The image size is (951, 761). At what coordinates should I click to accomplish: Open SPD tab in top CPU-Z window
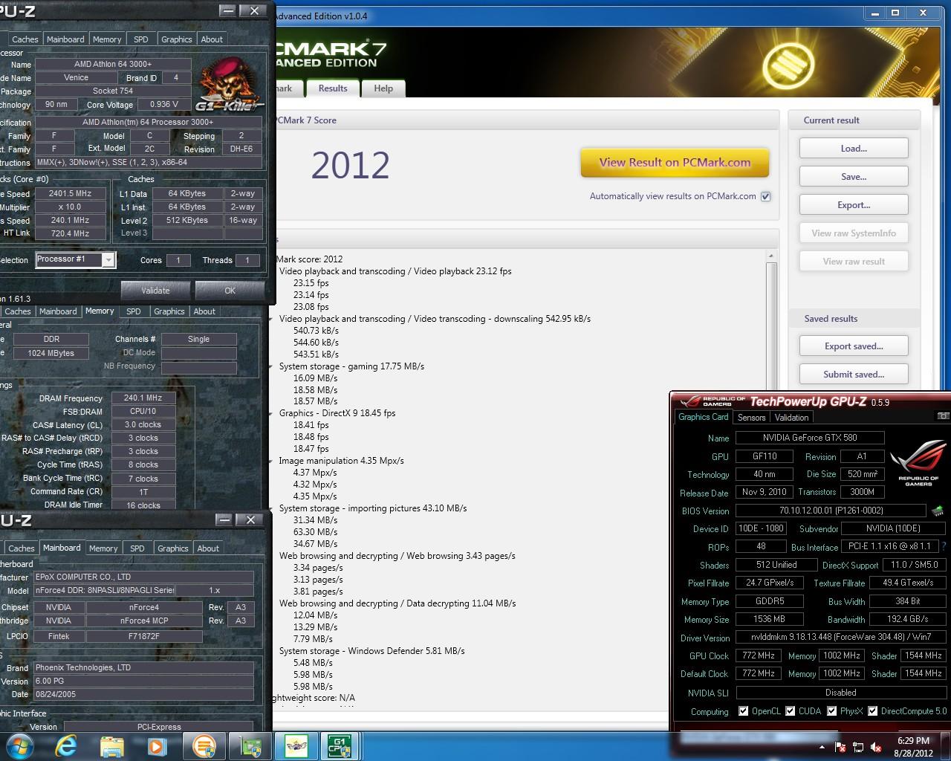(140, 39)
